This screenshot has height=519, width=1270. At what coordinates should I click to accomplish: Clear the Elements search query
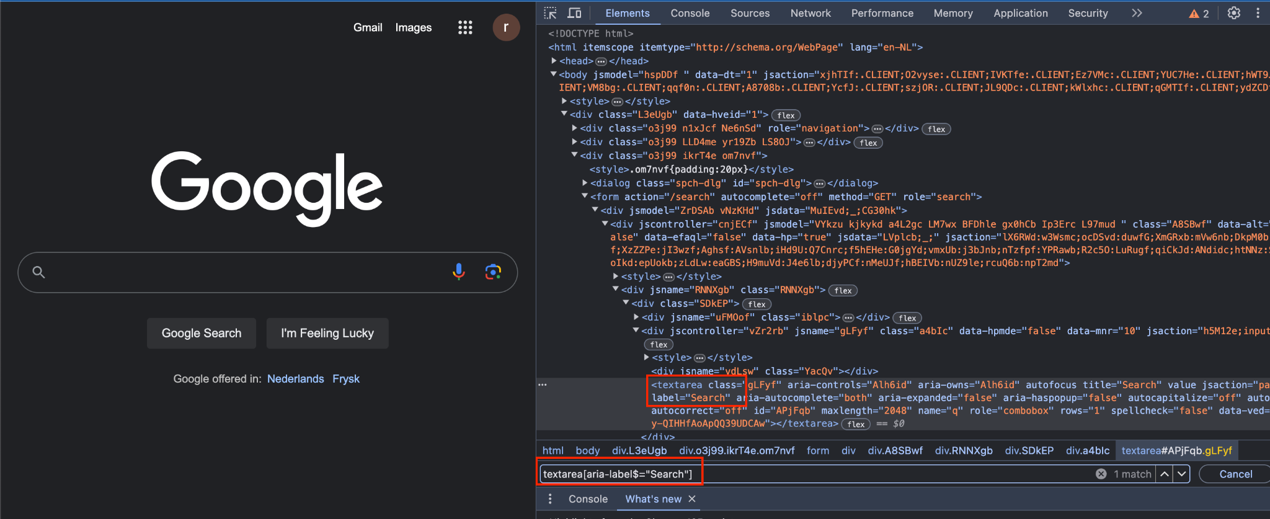pos(1101,474)
